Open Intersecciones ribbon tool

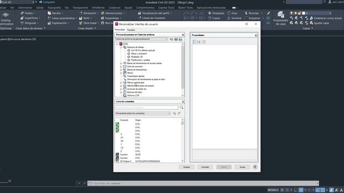tap(112, 13)
